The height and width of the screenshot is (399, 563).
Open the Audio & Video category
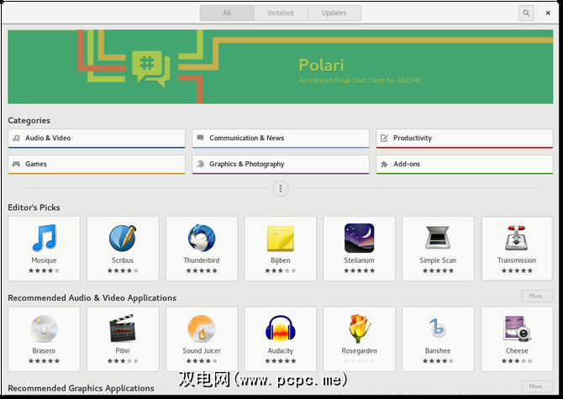click(x=97, y=139)
